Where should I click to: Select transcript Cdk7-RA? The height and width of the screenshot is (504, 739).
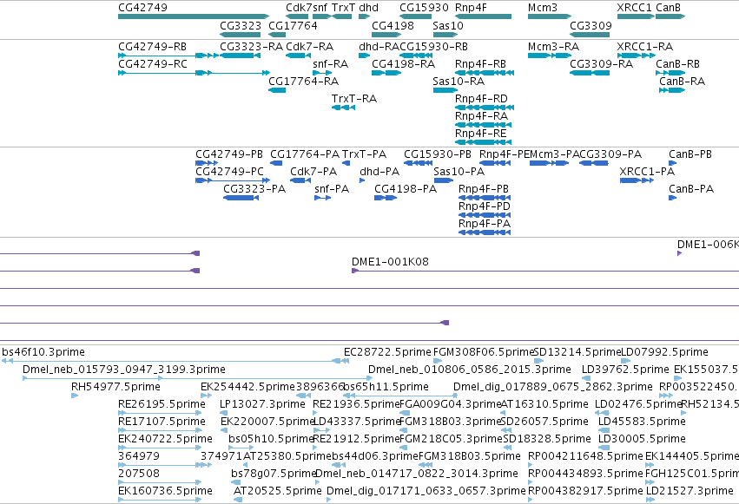[x=299, y=56]
